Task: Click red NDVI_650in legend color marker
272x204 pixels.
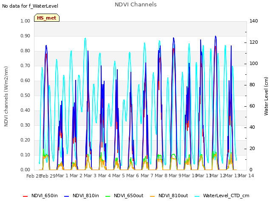Action: point(25,196)
